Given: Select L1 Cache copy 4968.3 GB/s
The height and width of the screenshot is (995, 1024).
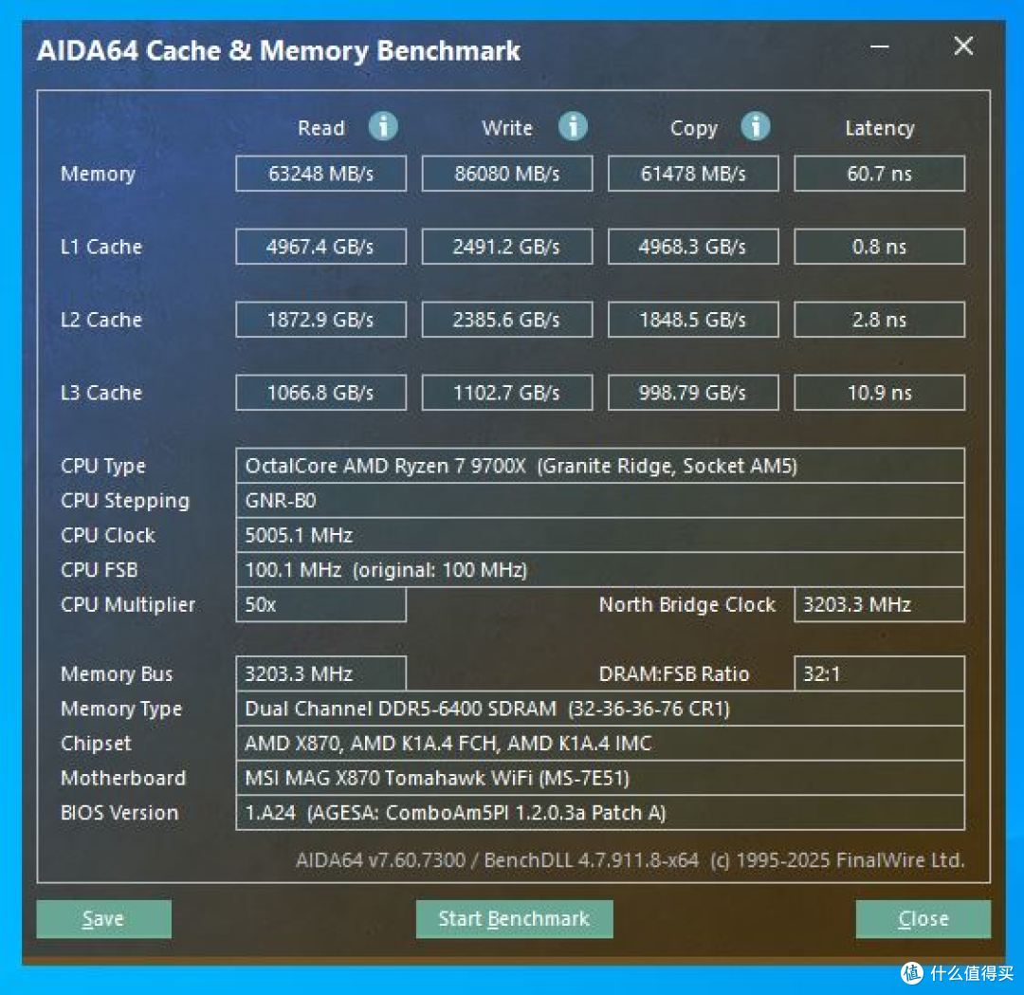Looking at the screenshot, I should tap(693, 247).
